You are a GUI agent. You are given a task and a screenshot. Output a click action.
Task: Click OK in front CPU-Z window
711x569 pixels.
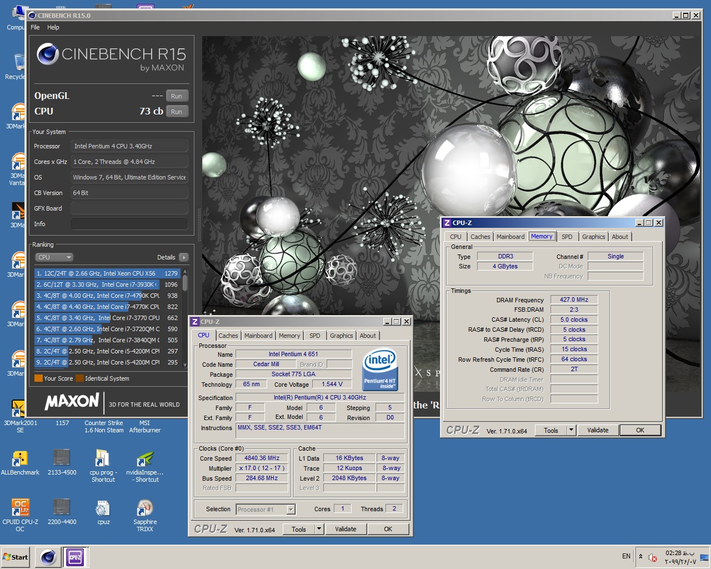point(388,530)
